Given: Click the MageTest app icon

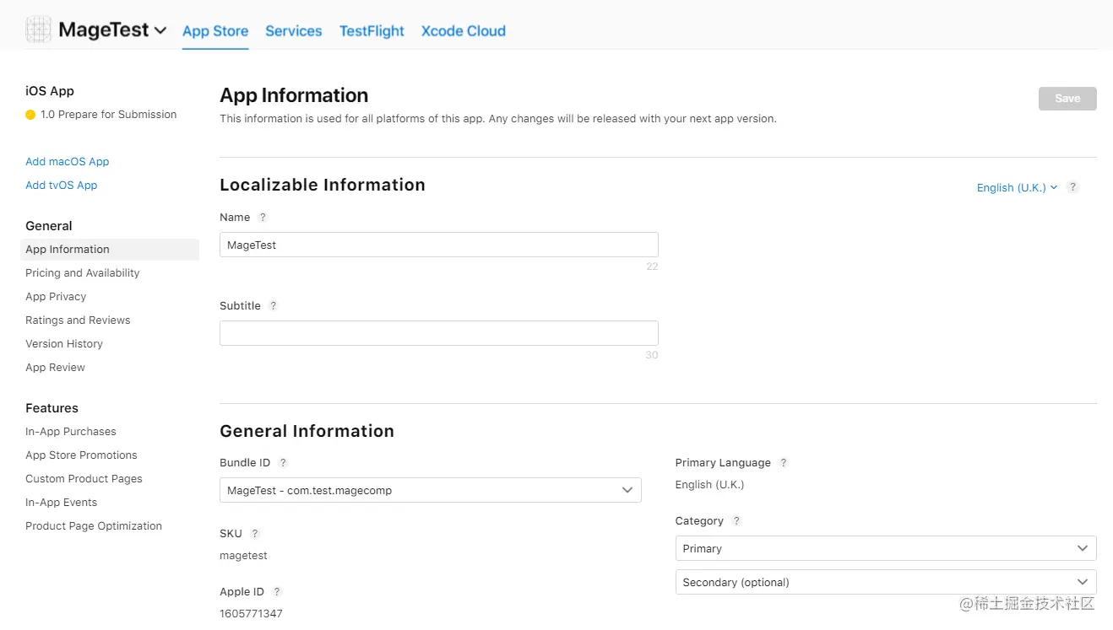Looking at the screenshot, I should click(x=39, y=30).
